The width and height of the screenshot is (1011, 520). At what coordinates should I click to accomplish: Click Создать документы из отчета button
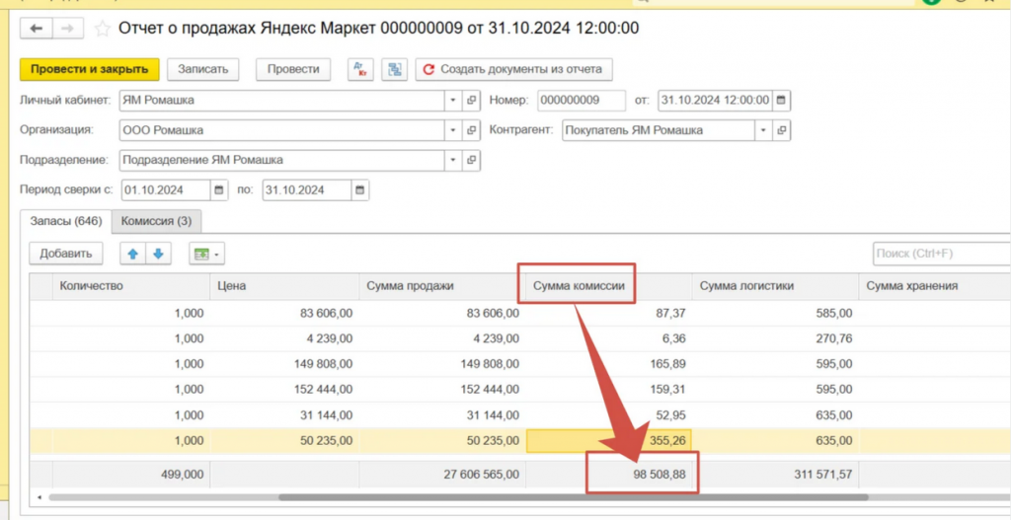click(514, 69)
